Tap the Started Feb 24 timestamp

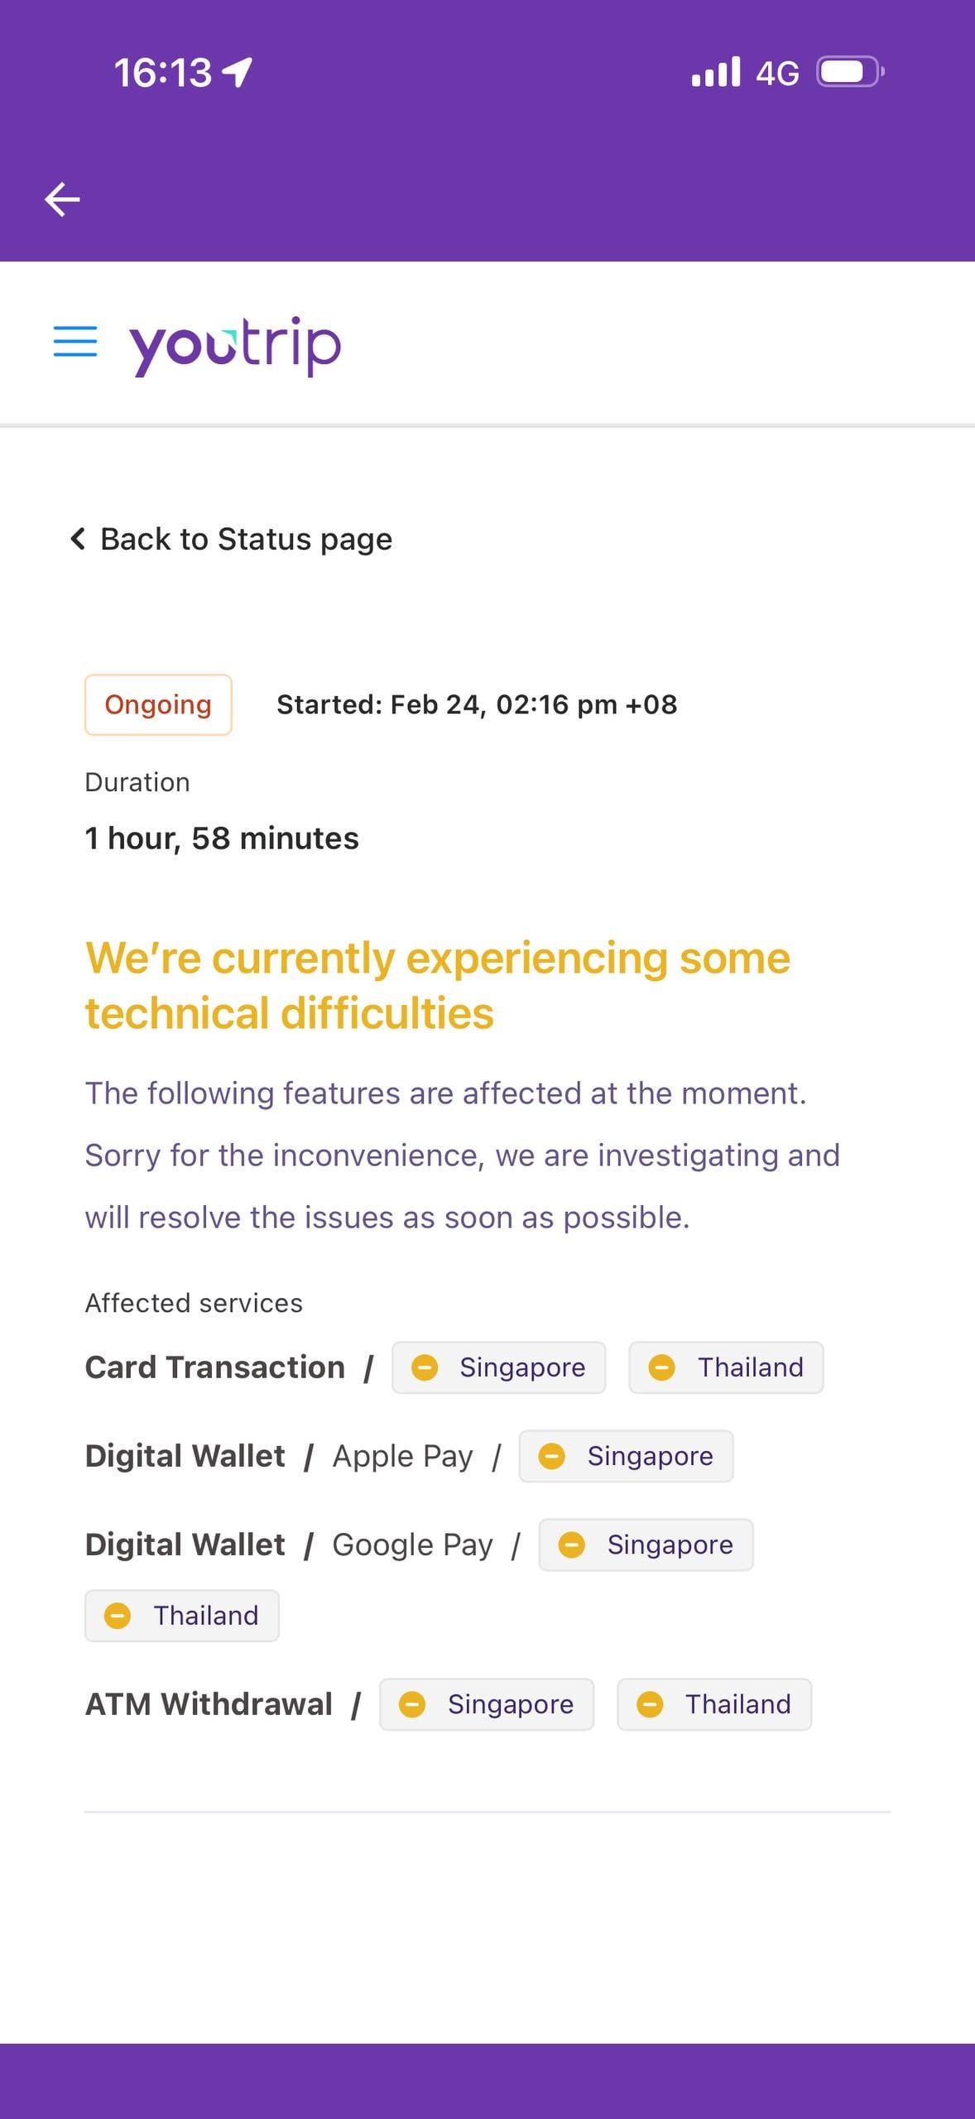point(477,704)
